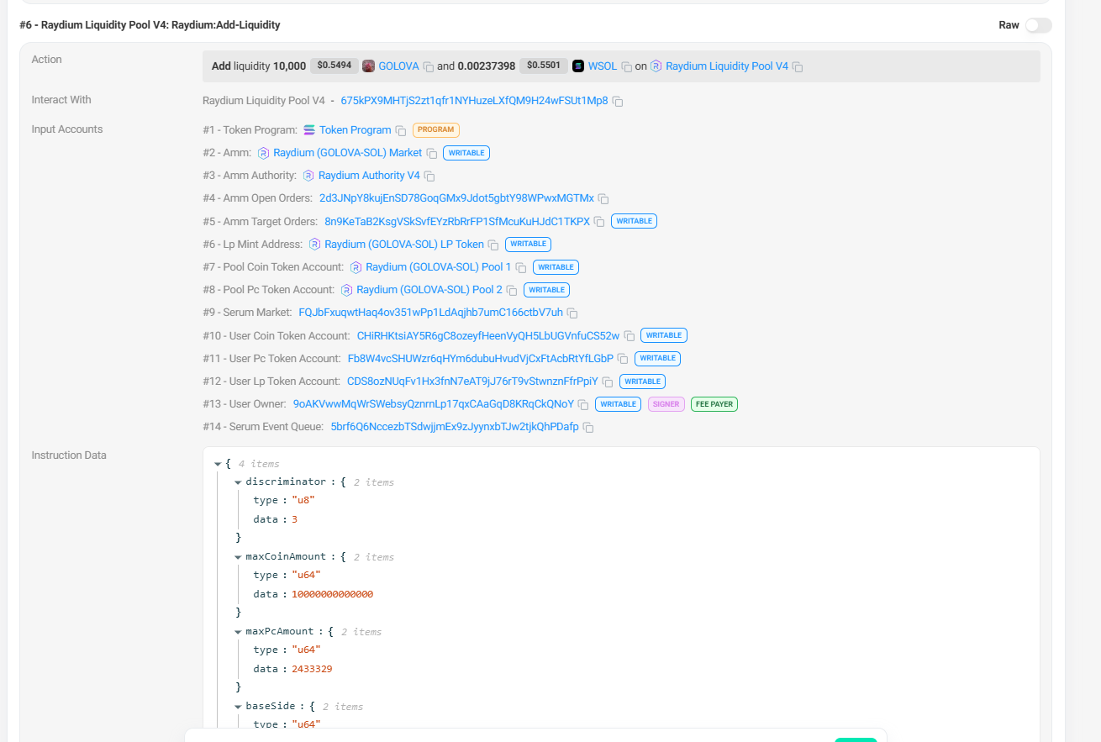Click the SIGNER badge on User Owner row
The width and height of the screenshot is (1101, 742).
tap(666, 404)
